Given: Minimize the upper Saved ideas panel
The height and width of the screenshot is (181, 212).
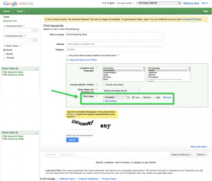Looking at the screenshot, I should pos(37,69).
